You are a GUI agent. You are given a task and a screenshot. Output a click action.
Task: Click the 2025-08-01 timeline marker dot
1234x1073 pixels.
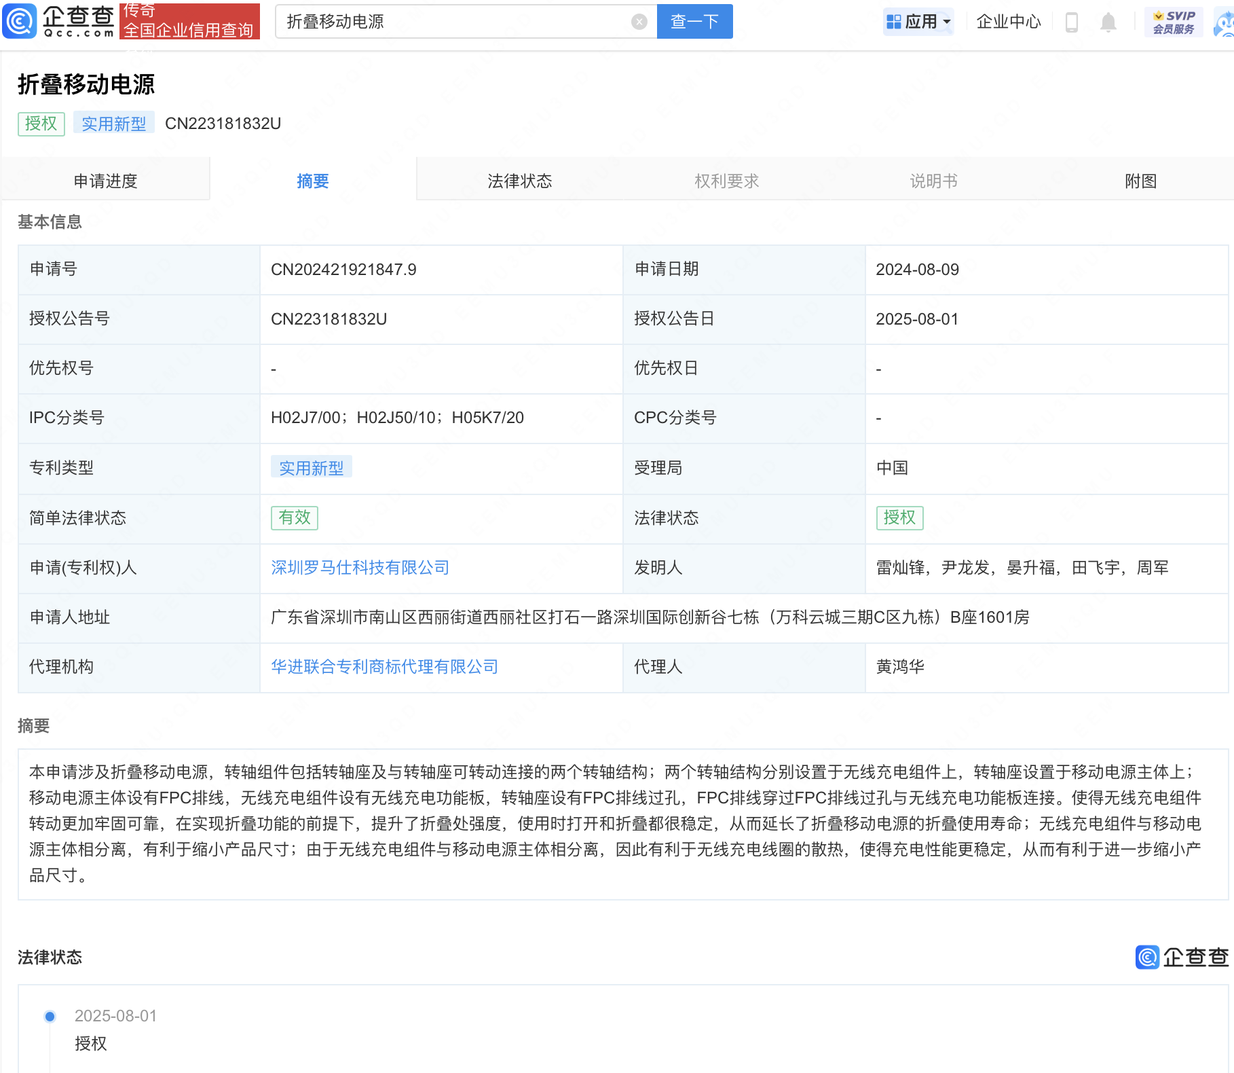(50, 1017)
